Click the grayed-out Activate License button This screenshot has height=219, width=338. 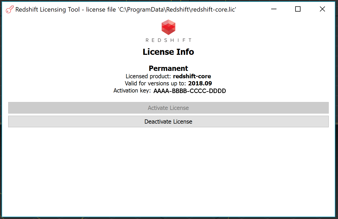168,108
